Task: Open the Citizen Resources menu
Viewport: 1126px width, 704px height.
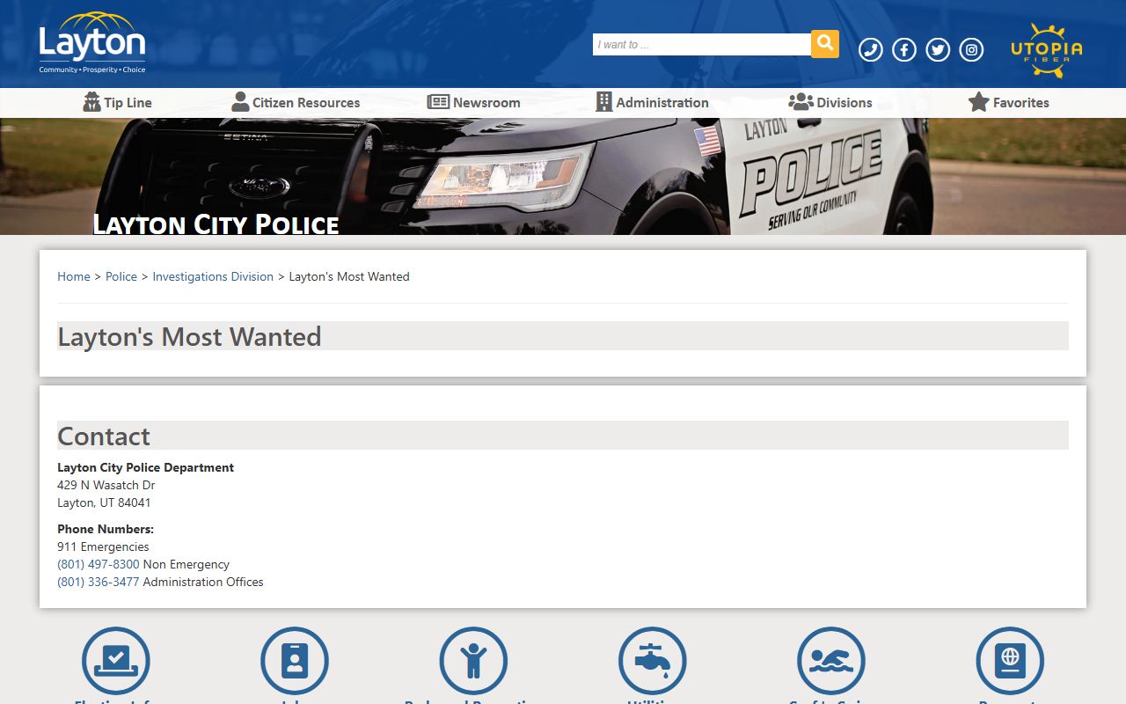Action: [296, 102]
